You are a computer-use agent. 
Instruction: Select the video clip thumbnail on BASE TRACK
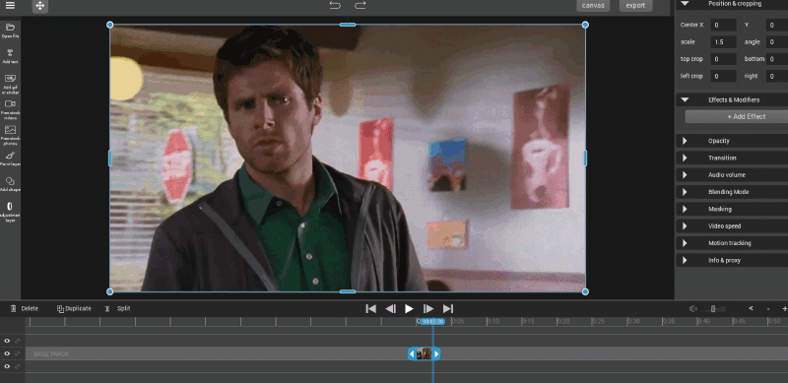pyautogui.click(x=425, y=353)
